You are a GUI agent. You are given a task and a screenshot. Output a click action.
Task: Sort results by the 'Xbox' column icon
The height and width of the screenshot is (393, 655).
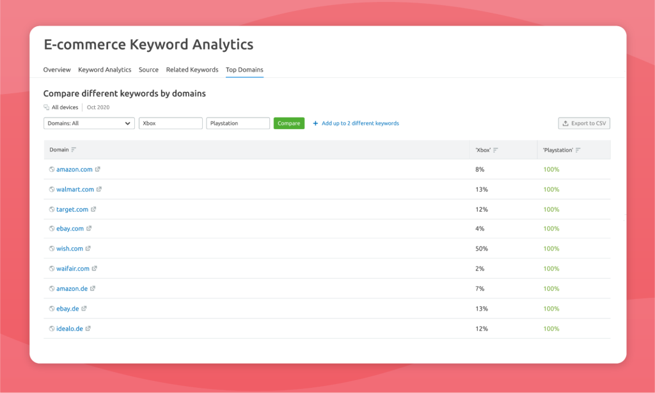(x=495, y=150)
